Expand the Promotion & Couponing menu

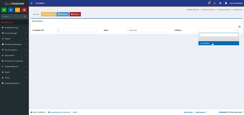14,61
